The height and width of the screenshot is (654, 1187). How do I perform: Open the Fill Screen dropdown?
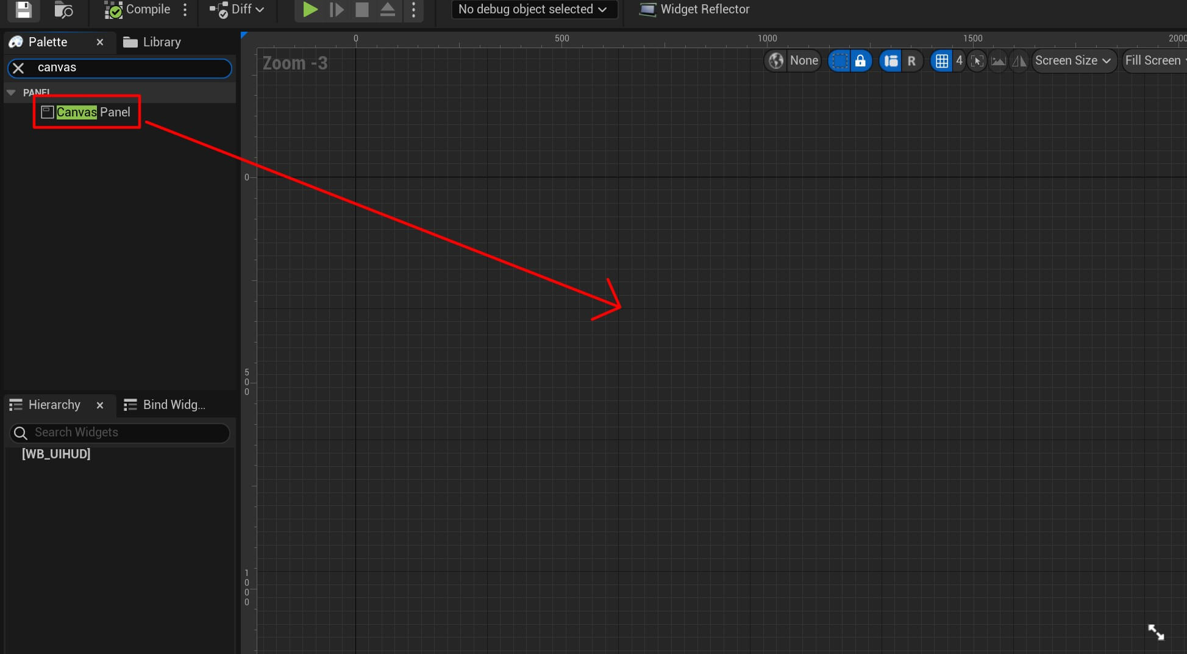click(1155, 60)
